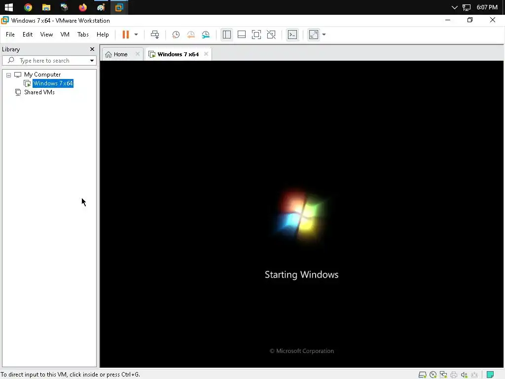Screen dimensions: 505x379
Task: Close the Home tab
Action: pyautogui.click(x=138, y=54)
